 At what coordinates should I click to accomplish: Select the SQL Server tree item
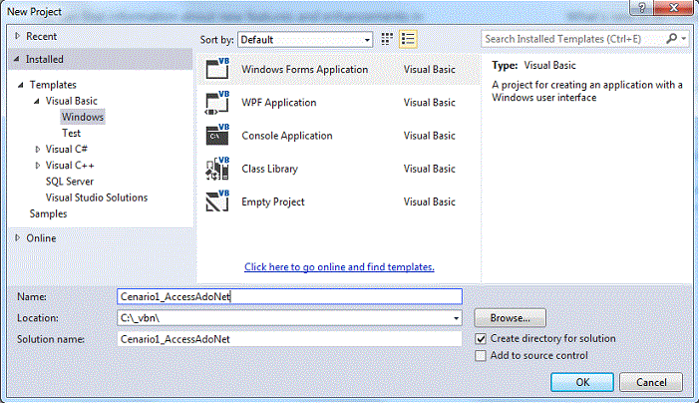click(x=70, y=182)
